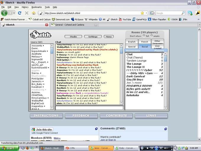The image size is (201, 151).
Task: Go back with the green Back arrow
Action: click(4, 13)
